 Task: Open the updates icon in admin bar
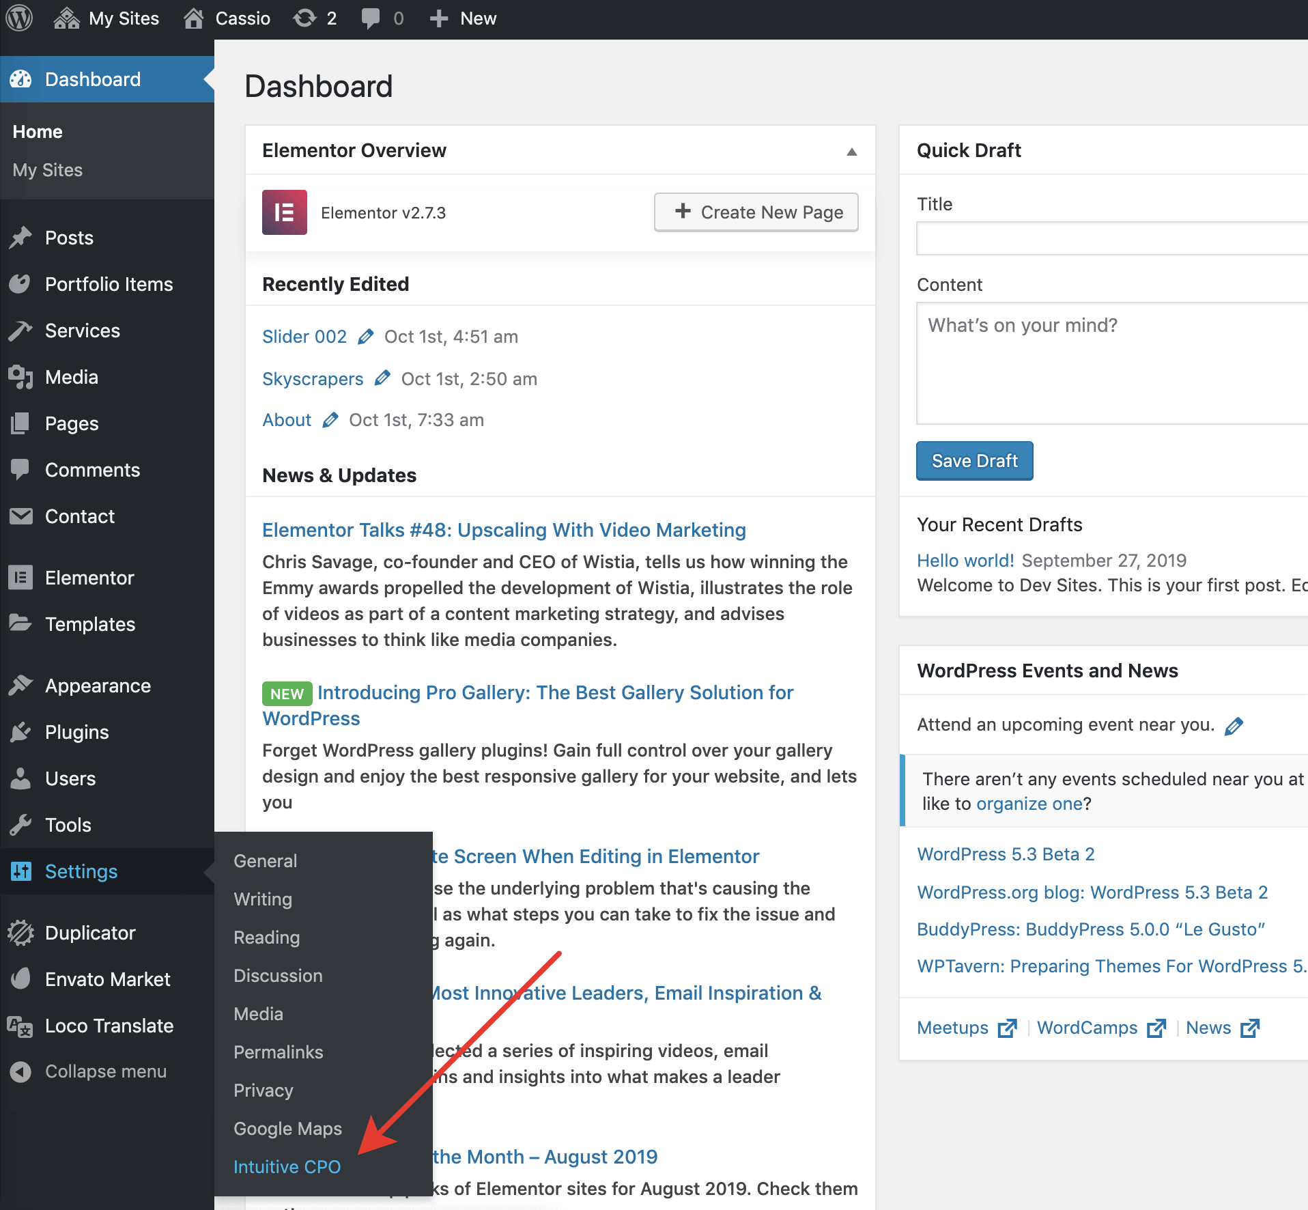click(x=305, y=18)
